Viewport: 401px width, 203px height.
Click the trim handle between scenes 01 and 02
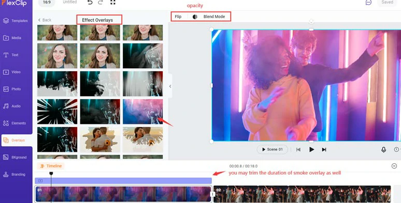point(212,194)
